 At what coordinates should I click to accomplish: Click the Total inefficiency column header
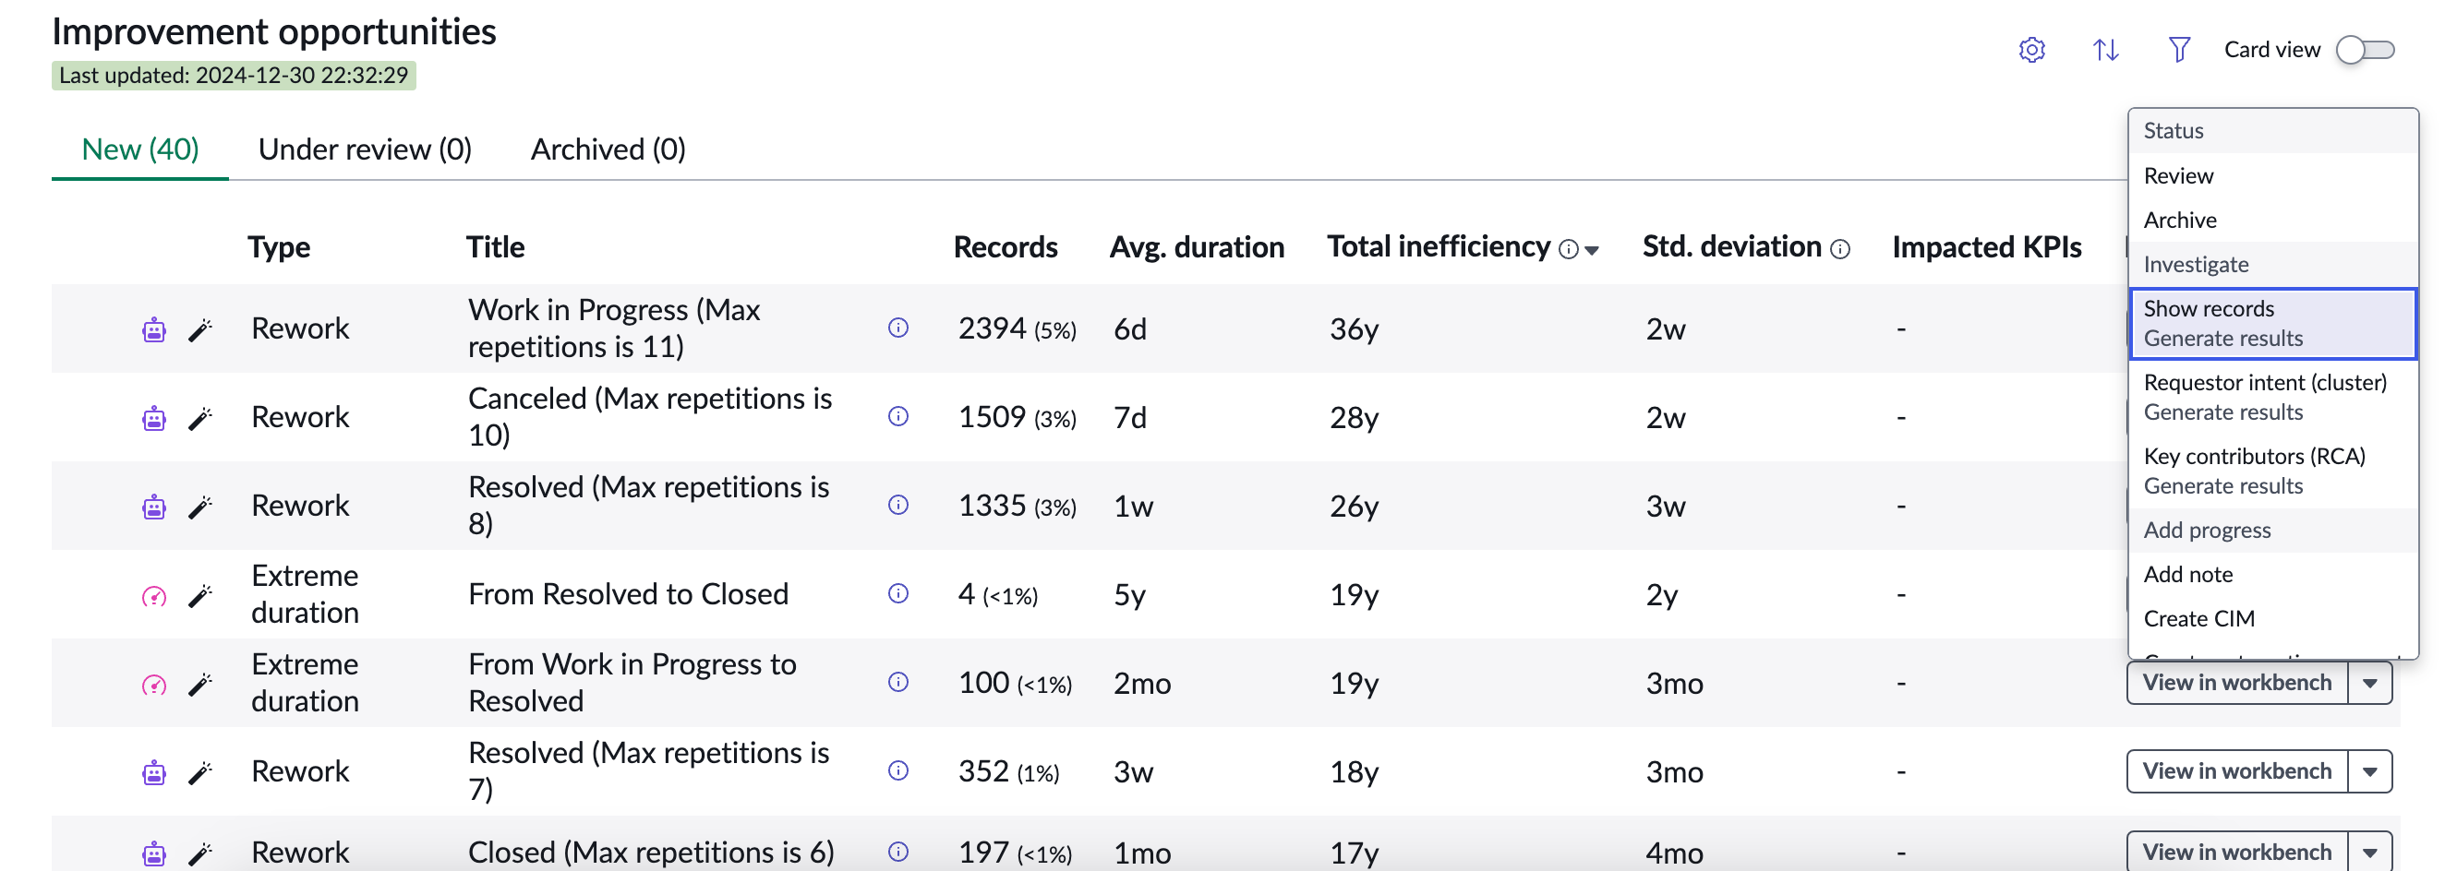tap(1438, 246)
